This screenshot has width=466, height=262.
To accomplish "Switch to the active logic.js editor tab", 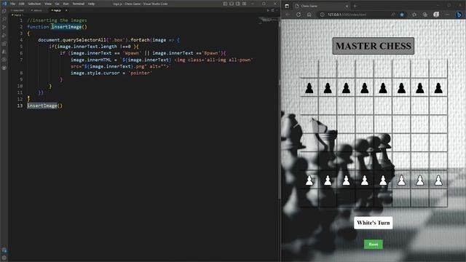I will [57, 10].
